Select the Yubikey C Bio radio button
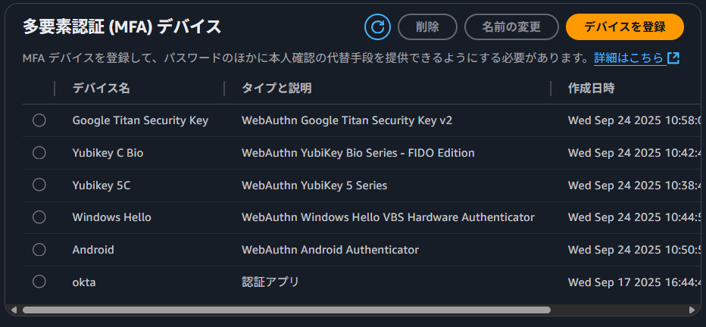This screenshot has height=327, width=706. tap(39, 153)
